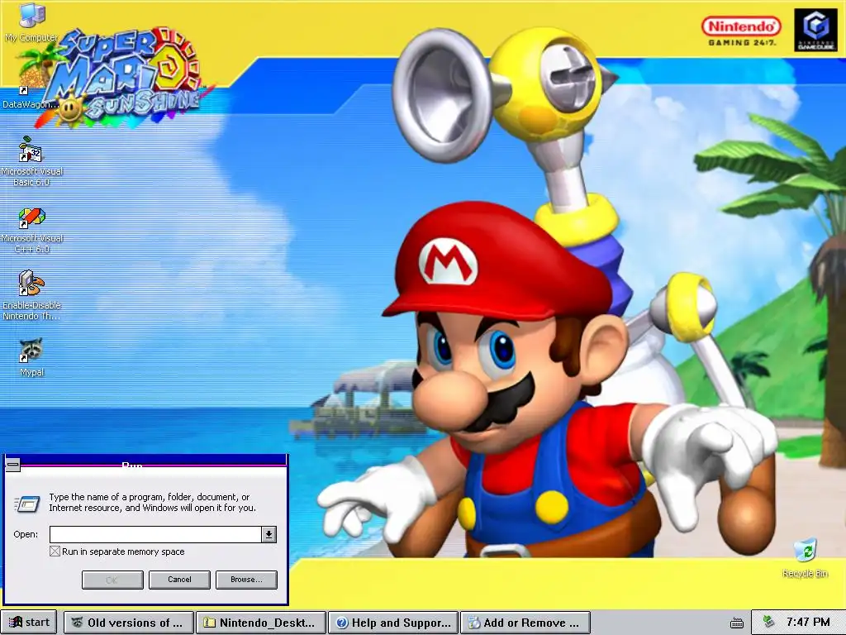Select the Recycle Bin desktop icon
846x635 pixels.
(x=805, y=558)
